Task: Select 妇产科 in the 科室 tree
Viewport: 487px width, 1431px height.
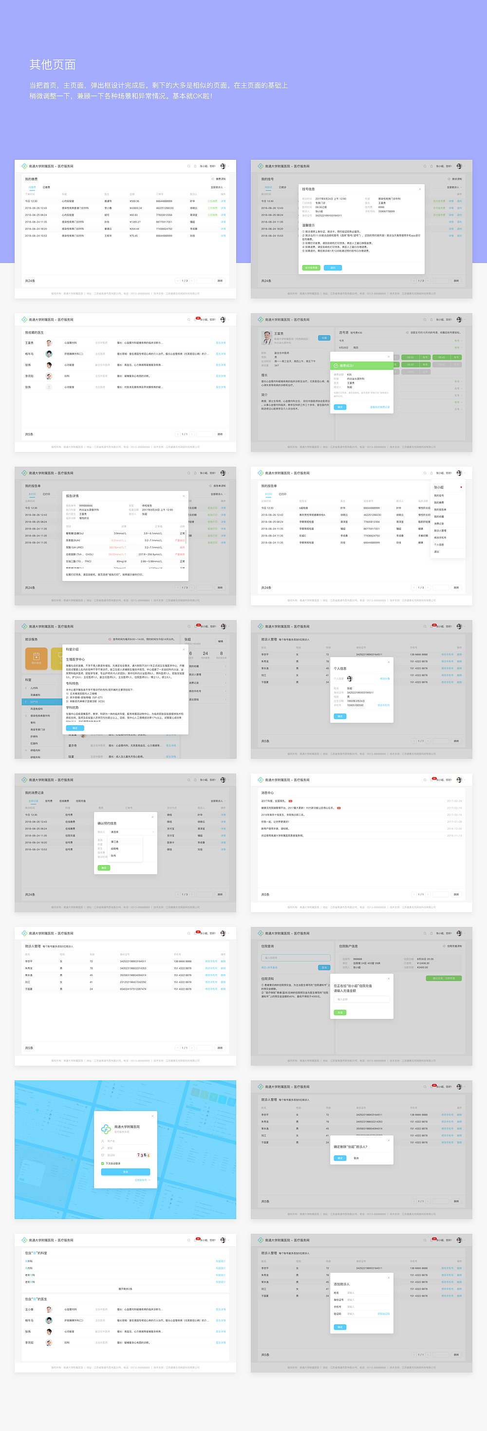Action: coord(42,701)
